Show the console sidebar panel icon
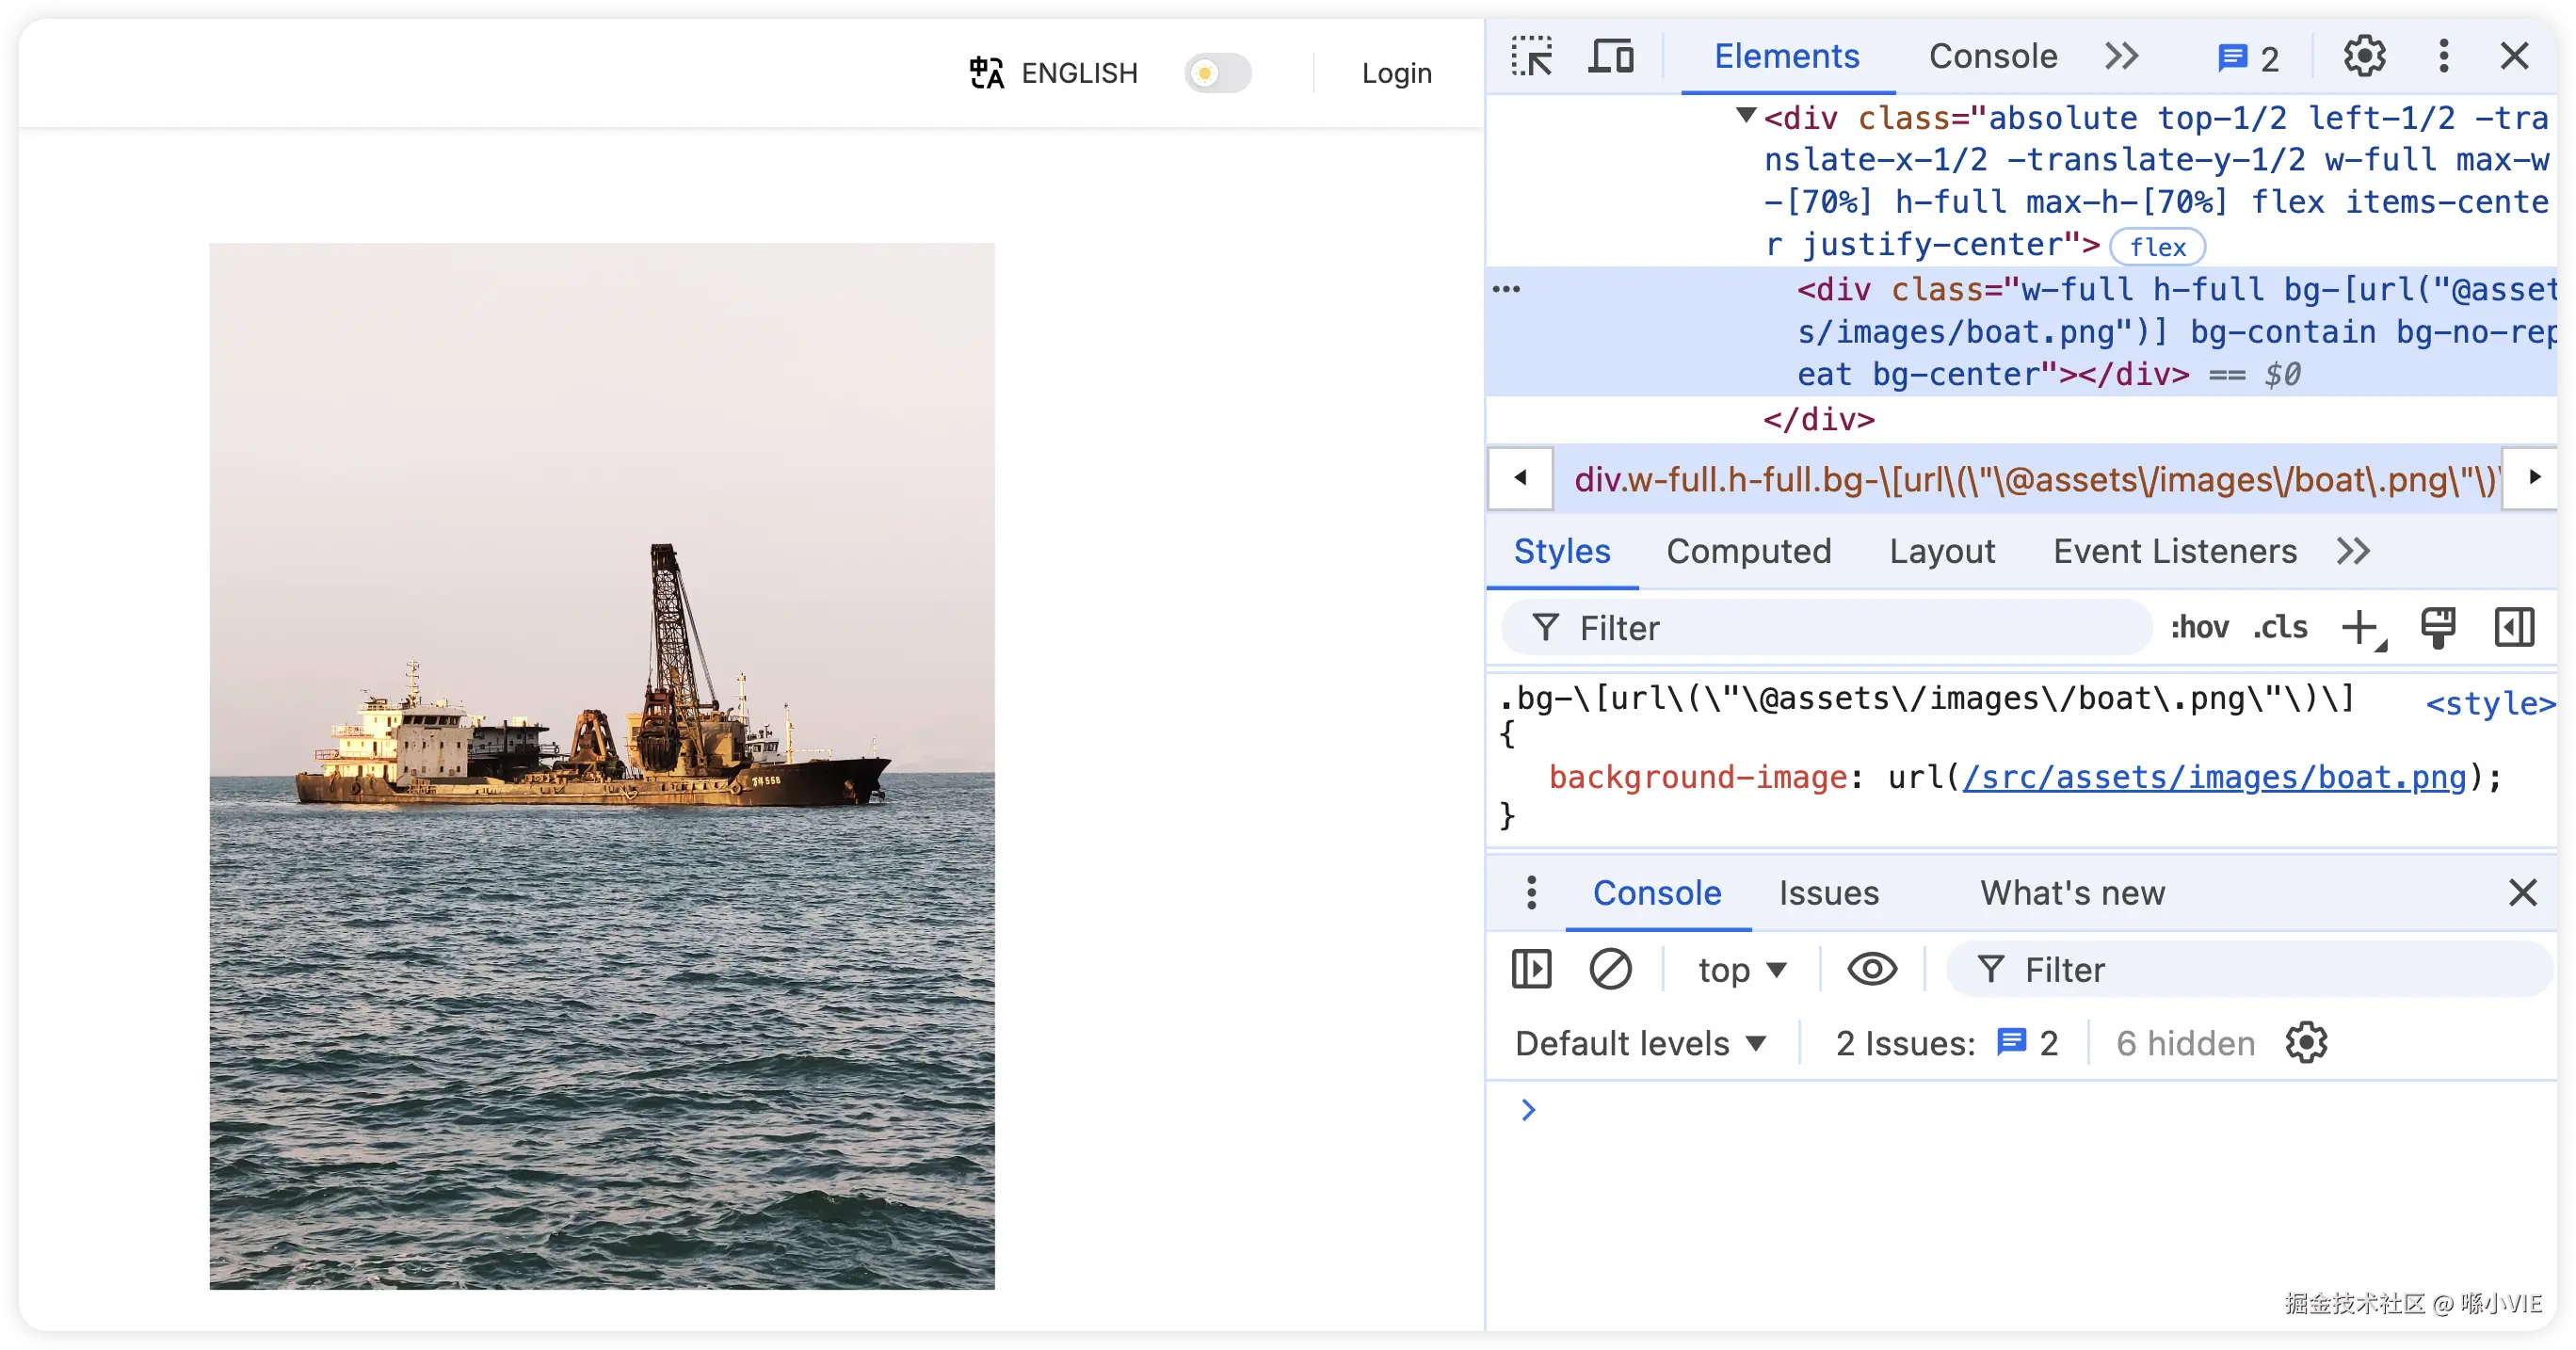This screenshot has width=2576, height=1350. (x=1531, y=969)
